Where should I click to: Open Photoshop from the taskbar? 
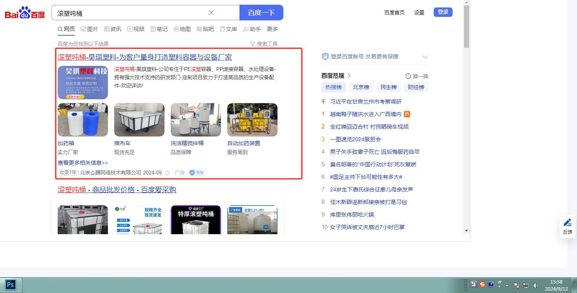click(x=11, y=284)
